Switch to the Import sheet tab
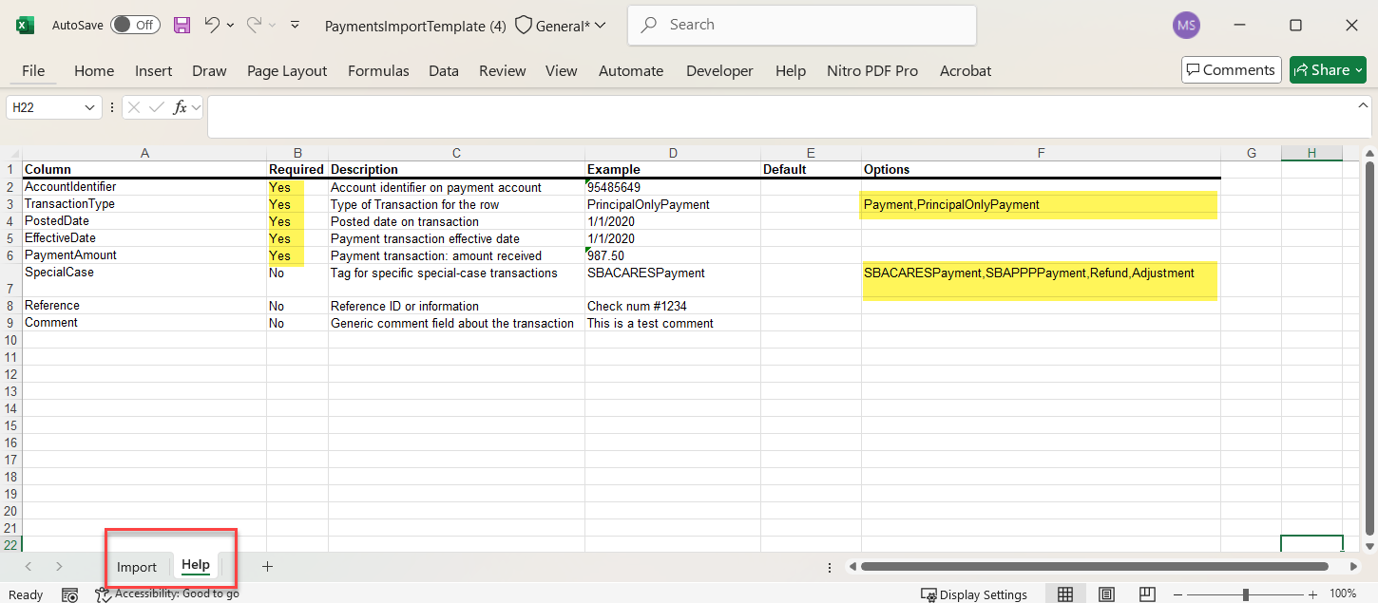This screenshot has width=1378, height=603. pyautogui.click(x=137, y=567)
